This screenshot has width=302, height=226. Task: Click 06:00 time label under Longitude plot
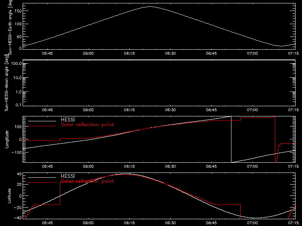pos(88,166)
